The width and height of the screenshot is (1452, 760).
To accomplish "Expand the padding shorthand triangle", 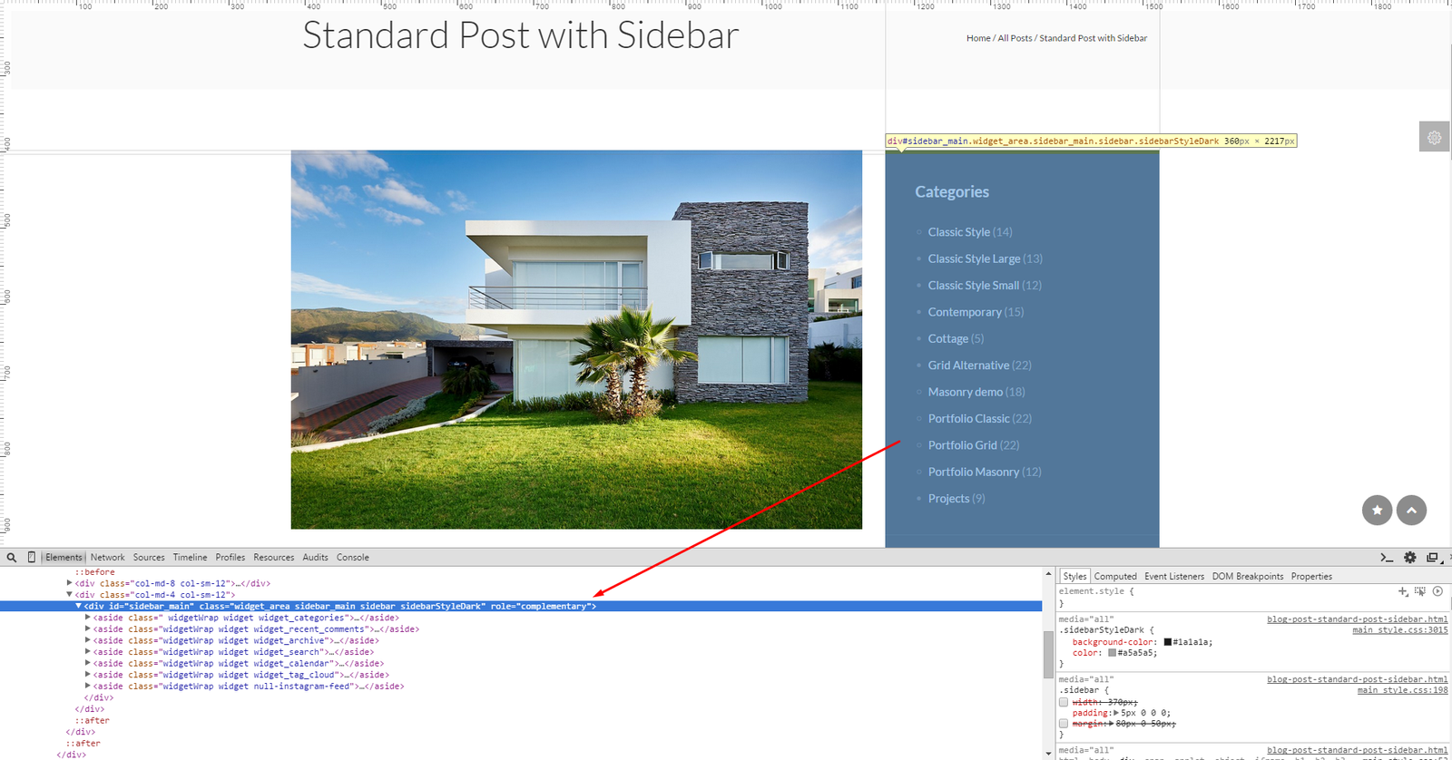I will (1116, 713).
